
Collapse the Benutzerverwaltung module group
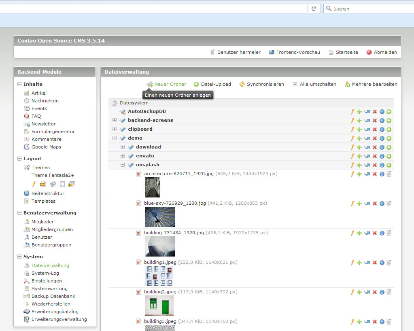coord(19,213)
